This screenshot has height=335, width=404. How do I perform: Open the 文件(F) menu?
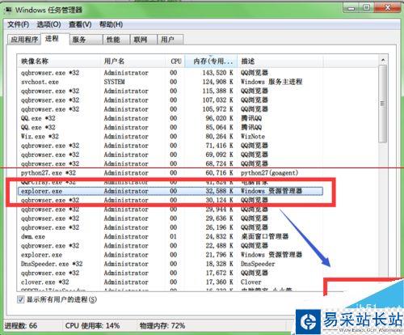18,24
